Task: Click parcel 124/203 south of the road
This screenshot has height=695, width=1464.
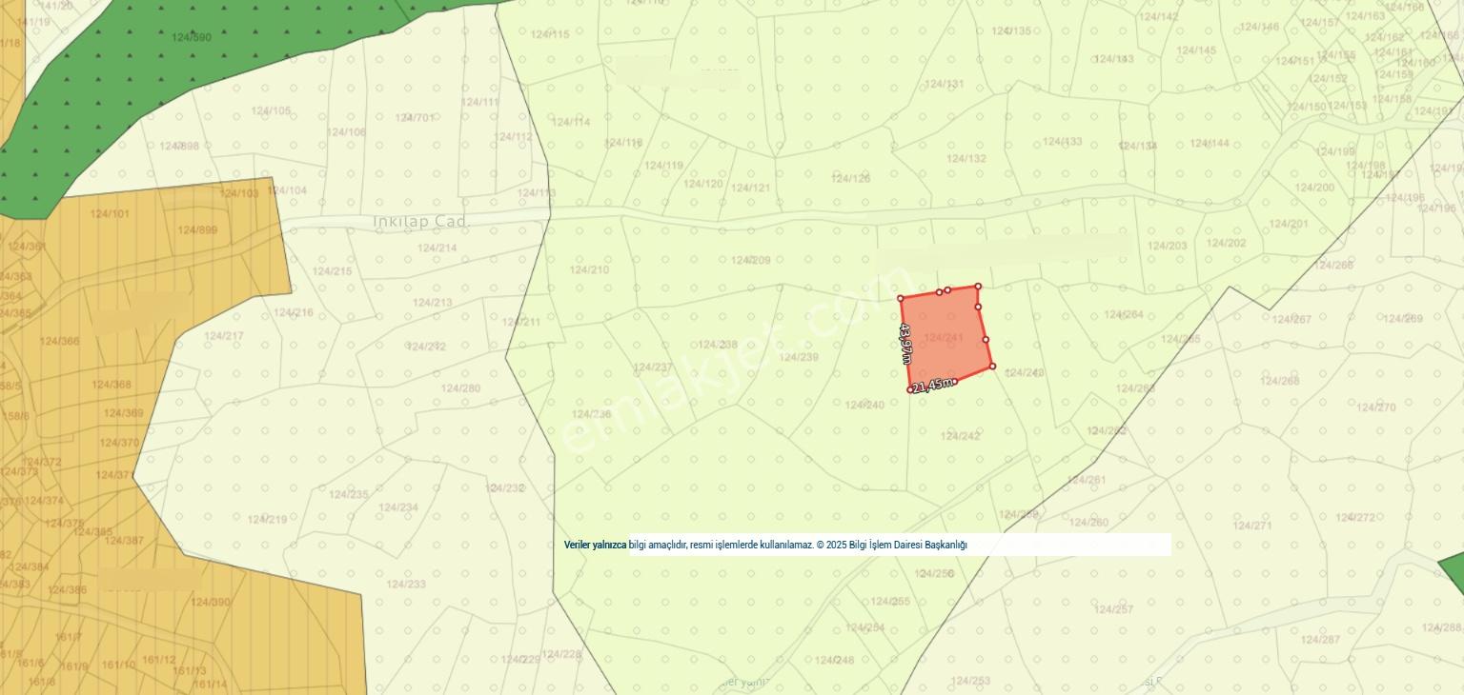Action: pos(1168,246)
